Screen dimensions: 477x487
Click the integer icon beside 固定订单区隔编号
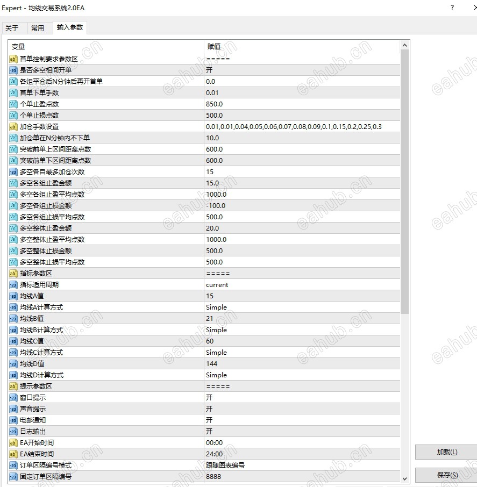13,476
